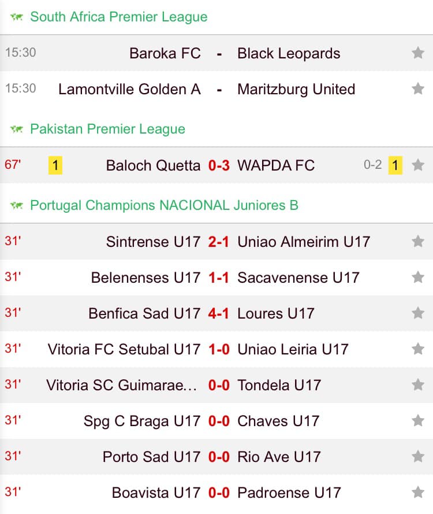Favorite the Baroka FC vs Black Leopards match
Viewport: 433px width, 514px height.
click(x=418, y=53)
